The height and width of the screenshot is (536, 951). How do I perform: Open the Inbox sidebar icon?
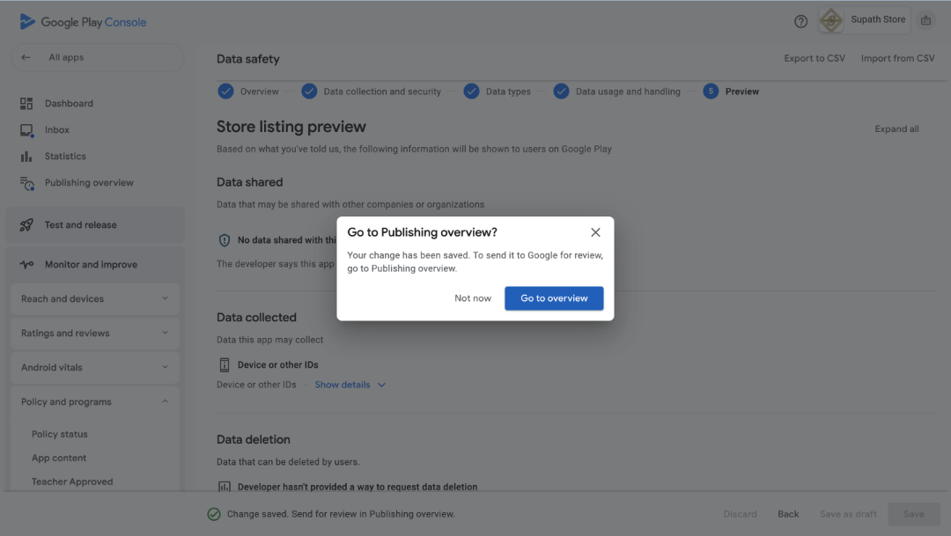[x=26, y=130]
